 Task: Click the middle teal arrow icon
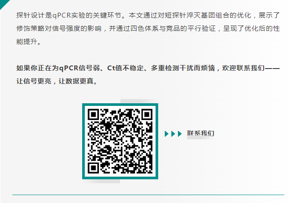pyautogui.click(x=173, y=134)
